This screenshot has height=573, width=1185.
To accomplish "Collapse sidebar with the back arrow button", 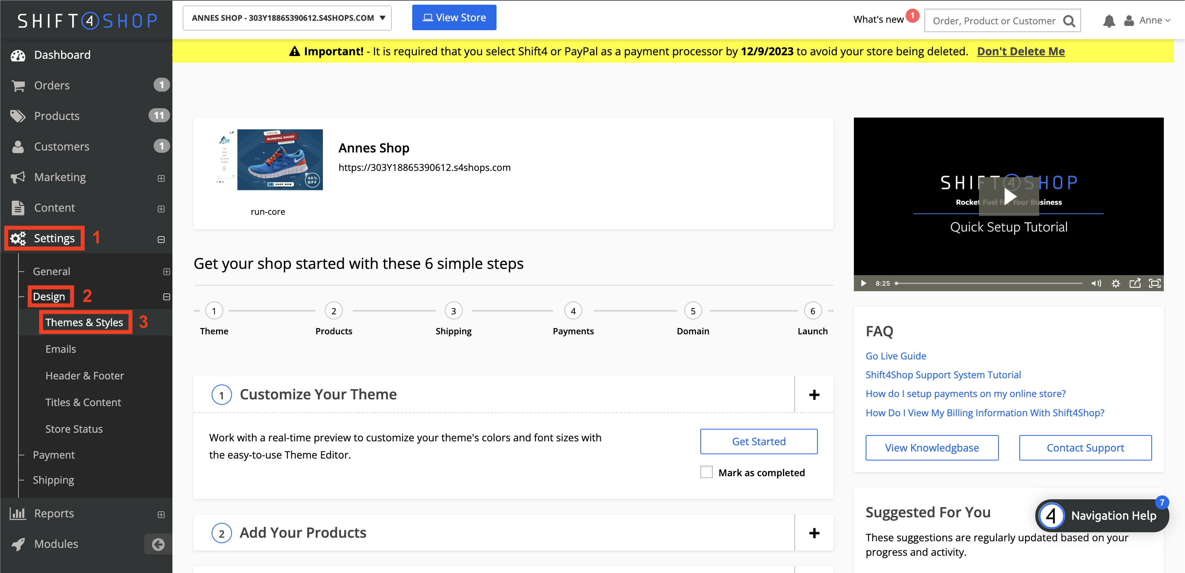I will [x=158, y=544].
